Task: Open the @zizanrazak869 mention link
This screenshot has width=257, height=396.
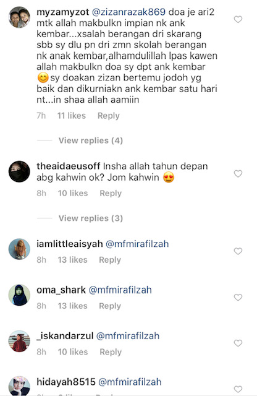Action: pyautogui.click(x=128, y=12)
